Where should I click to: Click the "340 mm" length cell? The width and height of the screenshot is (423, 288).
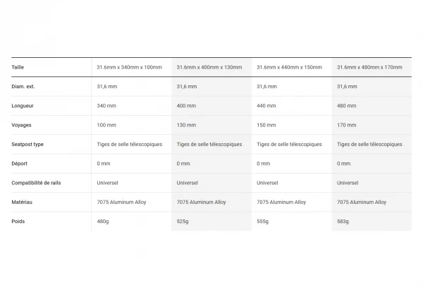pos(106,106)
